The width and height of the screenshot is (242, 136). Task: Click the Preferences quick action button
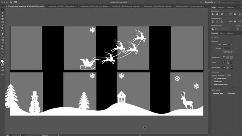coord(232,93)
